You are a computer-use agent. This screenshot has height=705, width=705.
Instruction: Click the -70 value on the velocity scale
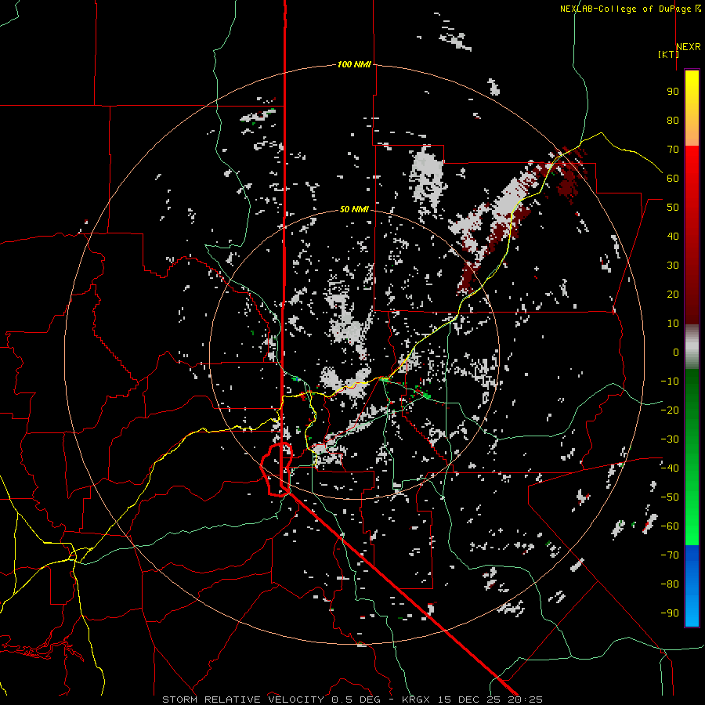[670, 555]
